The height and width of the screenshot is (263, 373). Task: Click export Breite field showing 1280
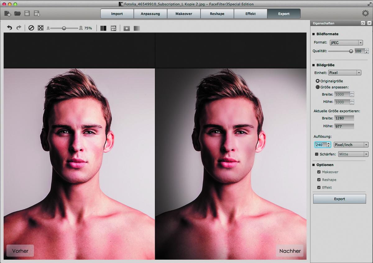coord(344,118)
